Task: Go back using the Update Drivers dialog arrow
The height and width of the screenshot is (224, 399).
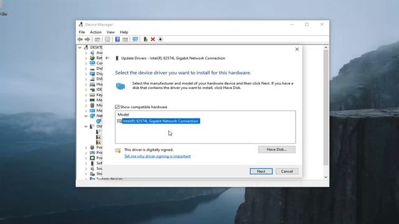Action: click(x=107, y=58)
